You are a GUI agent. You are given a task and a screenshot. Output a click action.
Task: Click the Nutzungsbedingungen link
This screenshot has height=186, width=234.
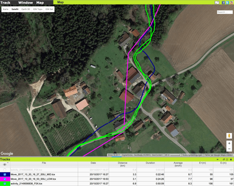pos(190,155)
